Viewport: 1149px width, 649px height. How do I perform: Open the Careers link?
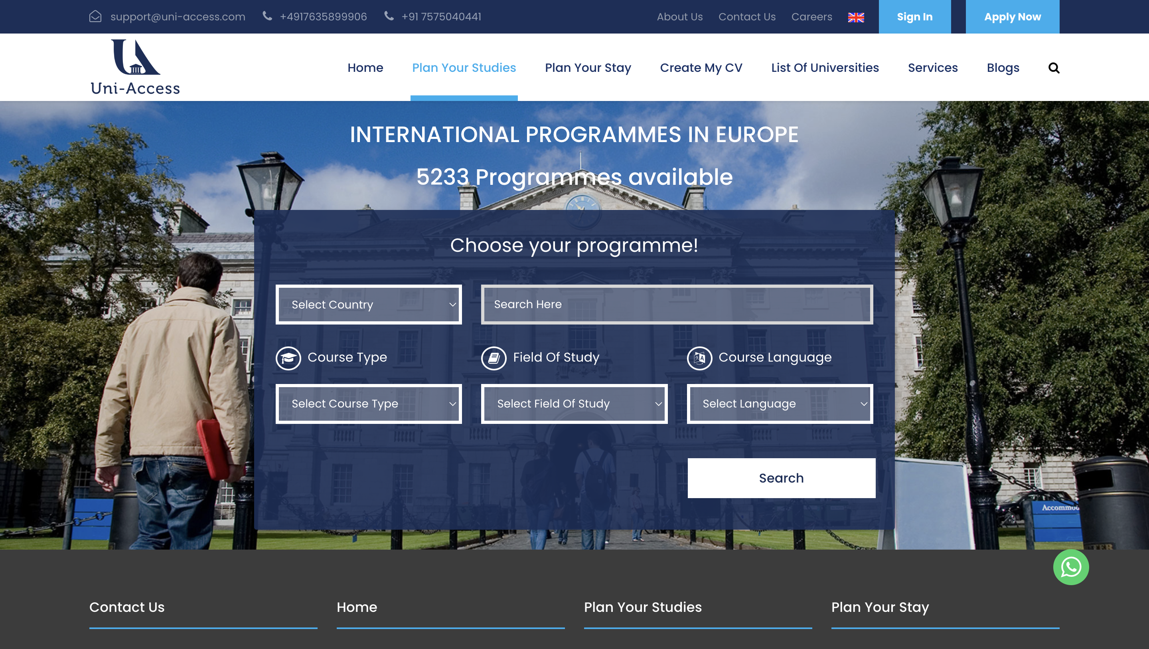pos(811,16)
